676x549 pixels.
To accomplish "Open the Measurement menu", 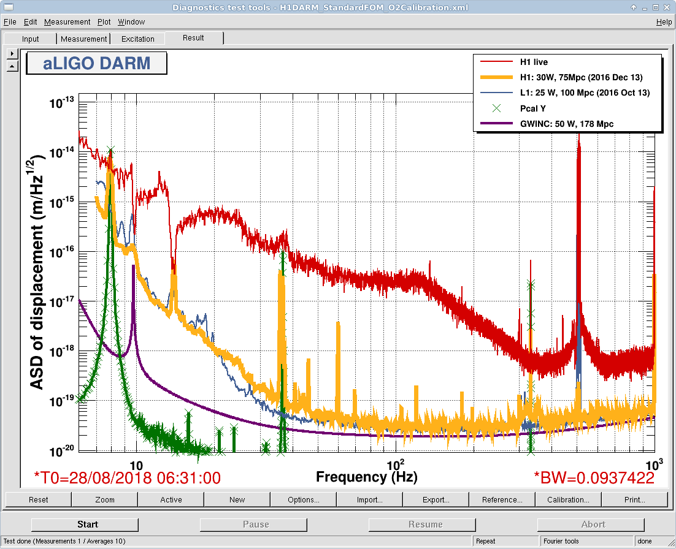I will [x=67, y=22].
